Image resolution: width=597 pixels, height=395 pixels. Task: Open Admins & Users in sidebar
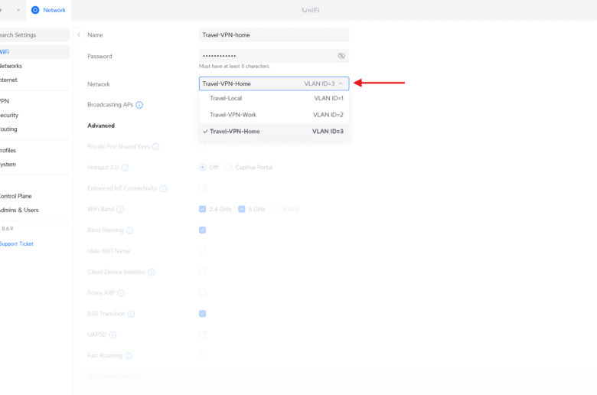[x=19, y=211]
